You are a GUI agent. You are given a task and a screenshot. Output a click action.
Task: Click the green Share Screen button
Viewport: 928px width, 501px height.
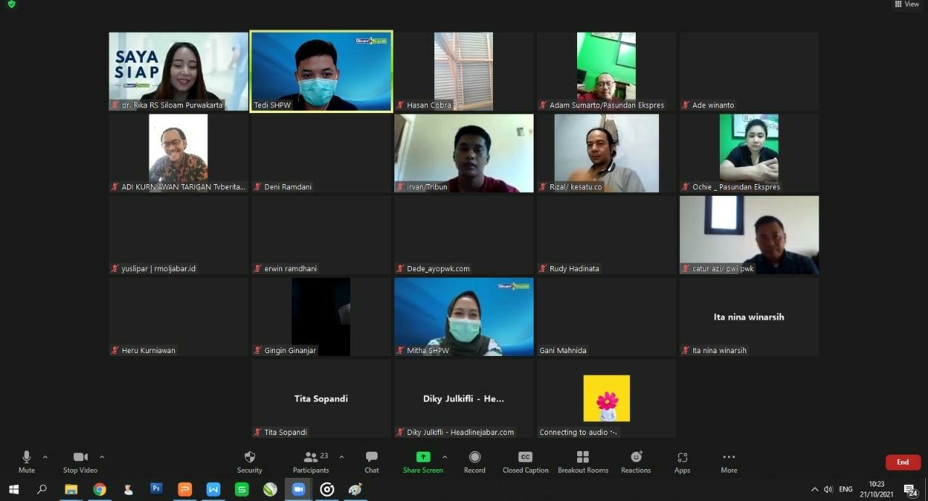click(x=423, y=461)
